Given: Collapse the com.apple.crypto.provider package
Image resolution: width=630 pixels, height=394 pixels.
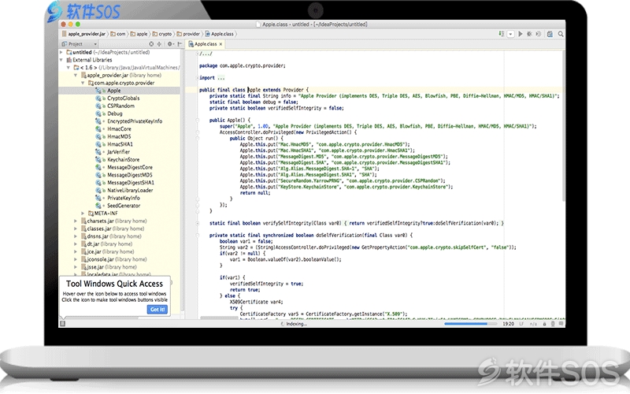Looking at the screenshot, I should point(83,83).
